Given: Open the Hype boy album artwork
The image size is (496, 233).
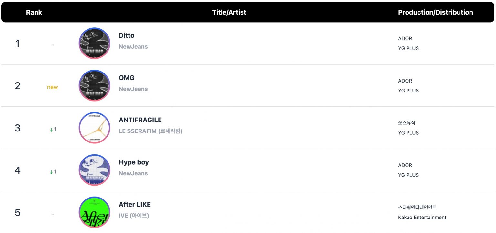Looking at the screenshot, I should click(x=94, y=170).
